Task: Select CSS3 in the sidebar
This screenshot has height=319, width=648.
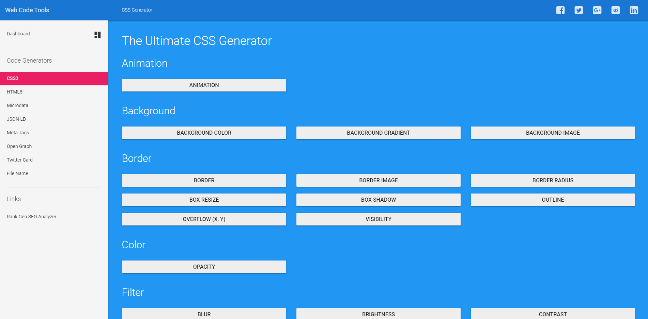Action: 54,78
